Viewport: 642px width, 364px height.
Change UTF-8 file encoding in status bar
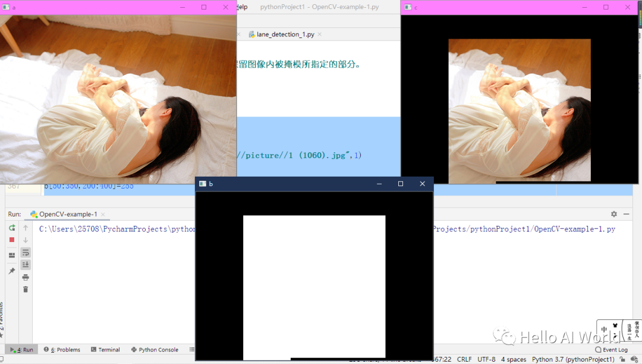[x=486, y=359]
